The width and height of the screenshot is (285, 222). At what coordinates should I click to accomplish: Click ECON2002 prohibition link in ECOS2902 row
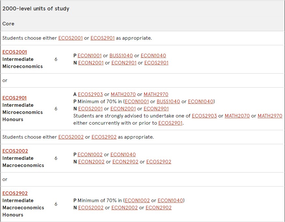tap(124, 208)
